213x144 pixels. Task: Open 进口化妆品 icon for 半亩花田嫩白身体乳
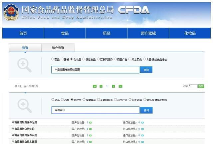coord(142,129)
